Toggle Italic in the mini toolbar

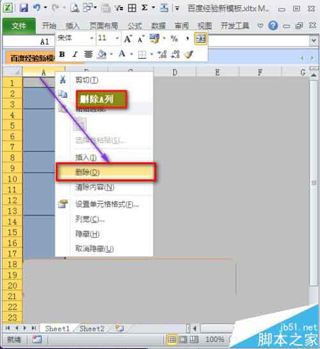tap(75, 54)
